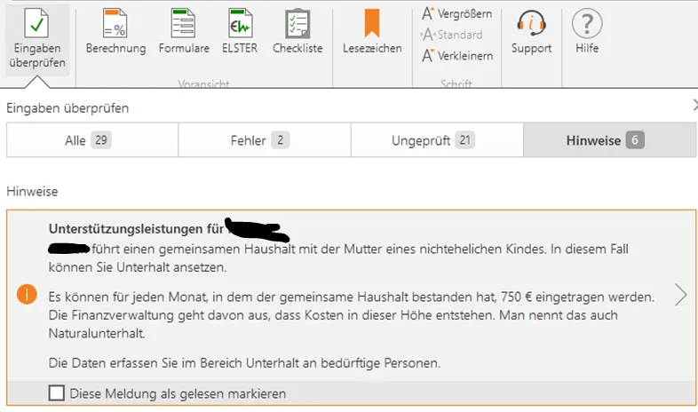The height and width of the screenshot is (412, 698).
Task: Click the orange info icon in hint
Action: coord(28,295)
